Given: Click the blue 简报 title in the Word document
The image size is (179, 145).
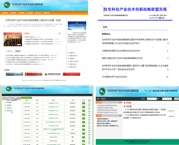Looking at the screenshot, I should [135, 9].
